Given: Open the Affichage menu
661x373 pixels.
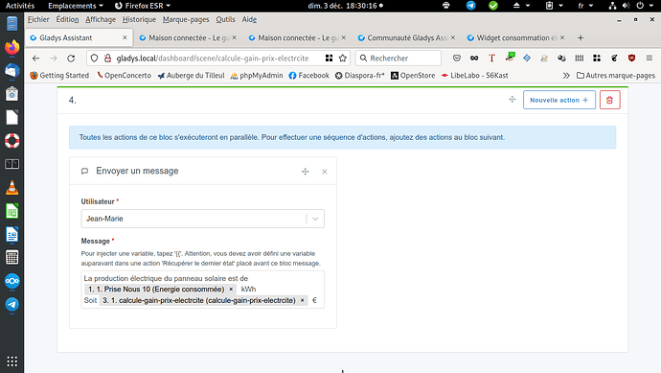Looking at the screenshot, I should tap(101, 19).
